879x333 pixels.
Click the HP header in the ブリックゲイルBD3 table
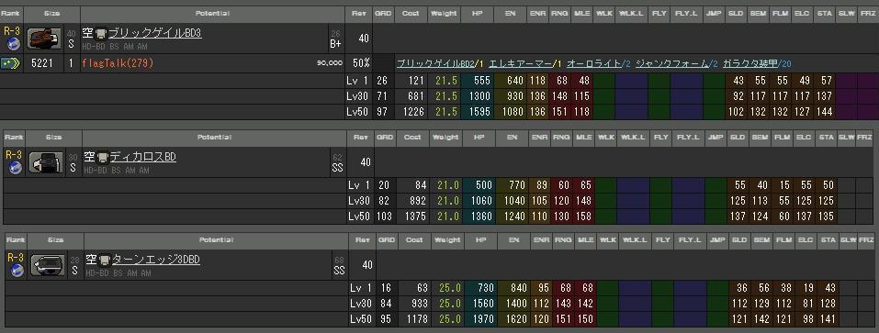477,13
